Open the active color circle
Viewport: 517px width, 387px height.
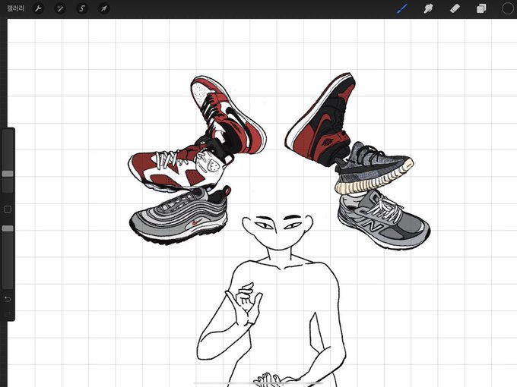(x=507, y=8)
